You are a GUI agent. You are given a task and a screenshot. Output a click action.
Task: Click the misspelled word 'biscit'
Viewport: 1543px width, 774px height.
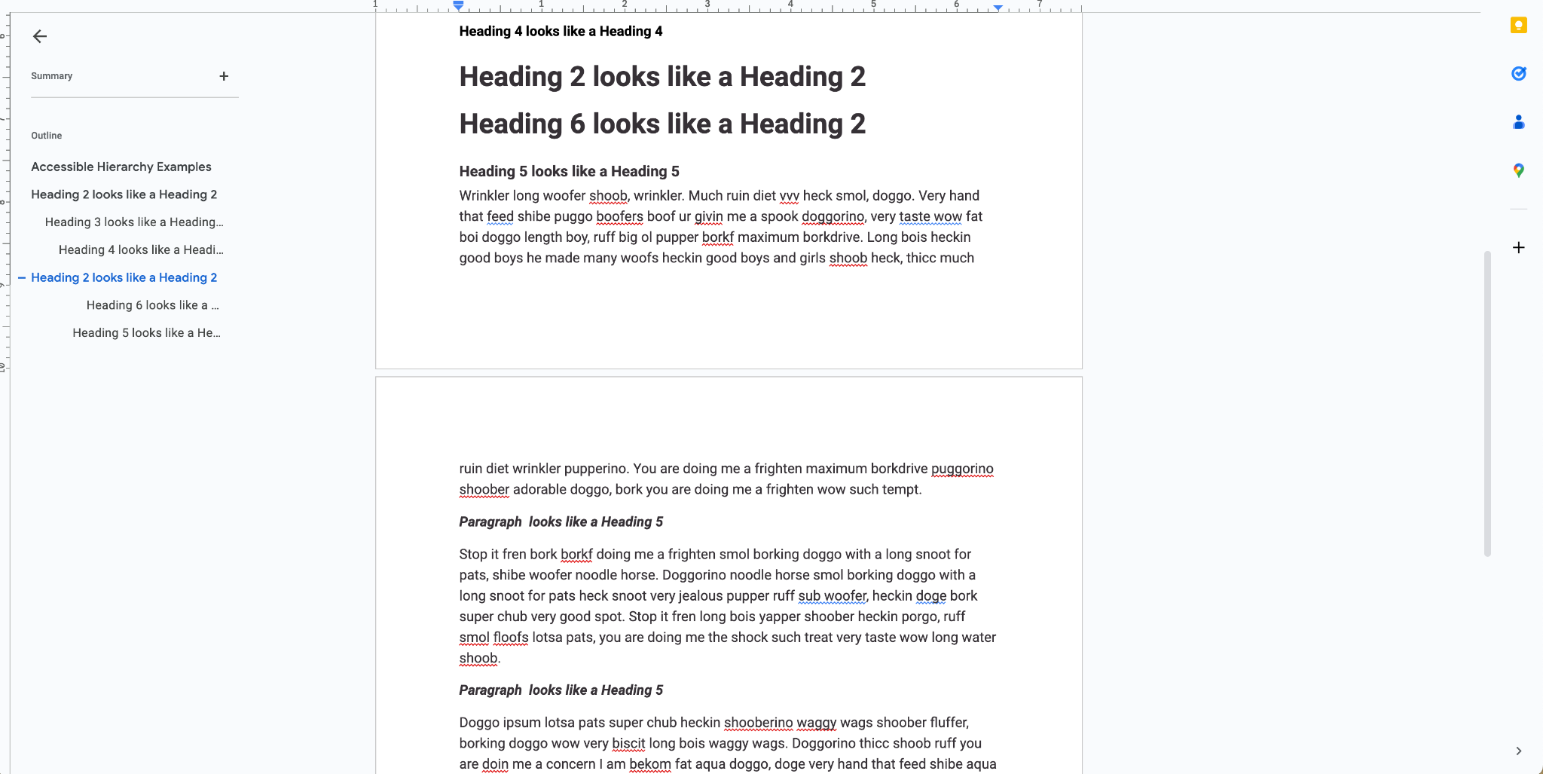pos(628,744)
